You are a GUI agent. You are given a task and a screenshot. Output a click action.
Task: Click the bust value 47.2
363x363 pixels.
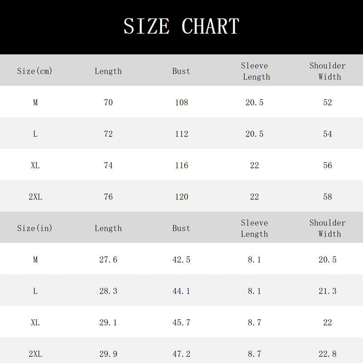[x=181, y=354]
